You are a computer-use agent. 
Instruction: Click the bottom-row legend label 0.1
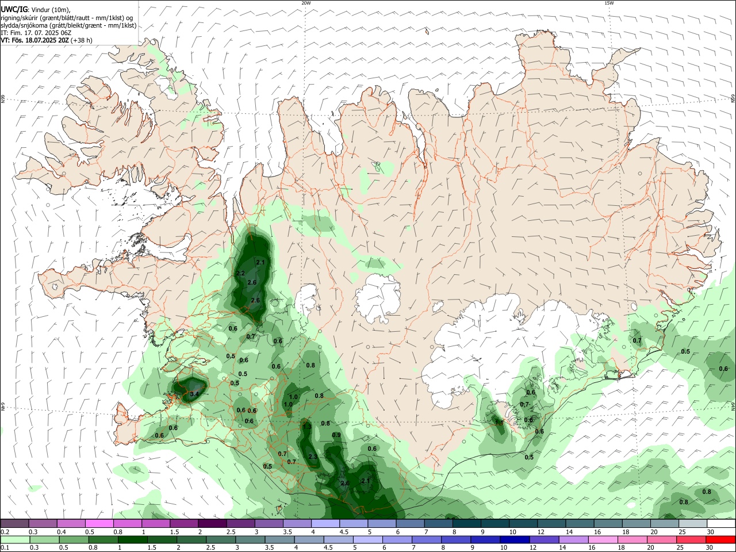pos(5,547)
